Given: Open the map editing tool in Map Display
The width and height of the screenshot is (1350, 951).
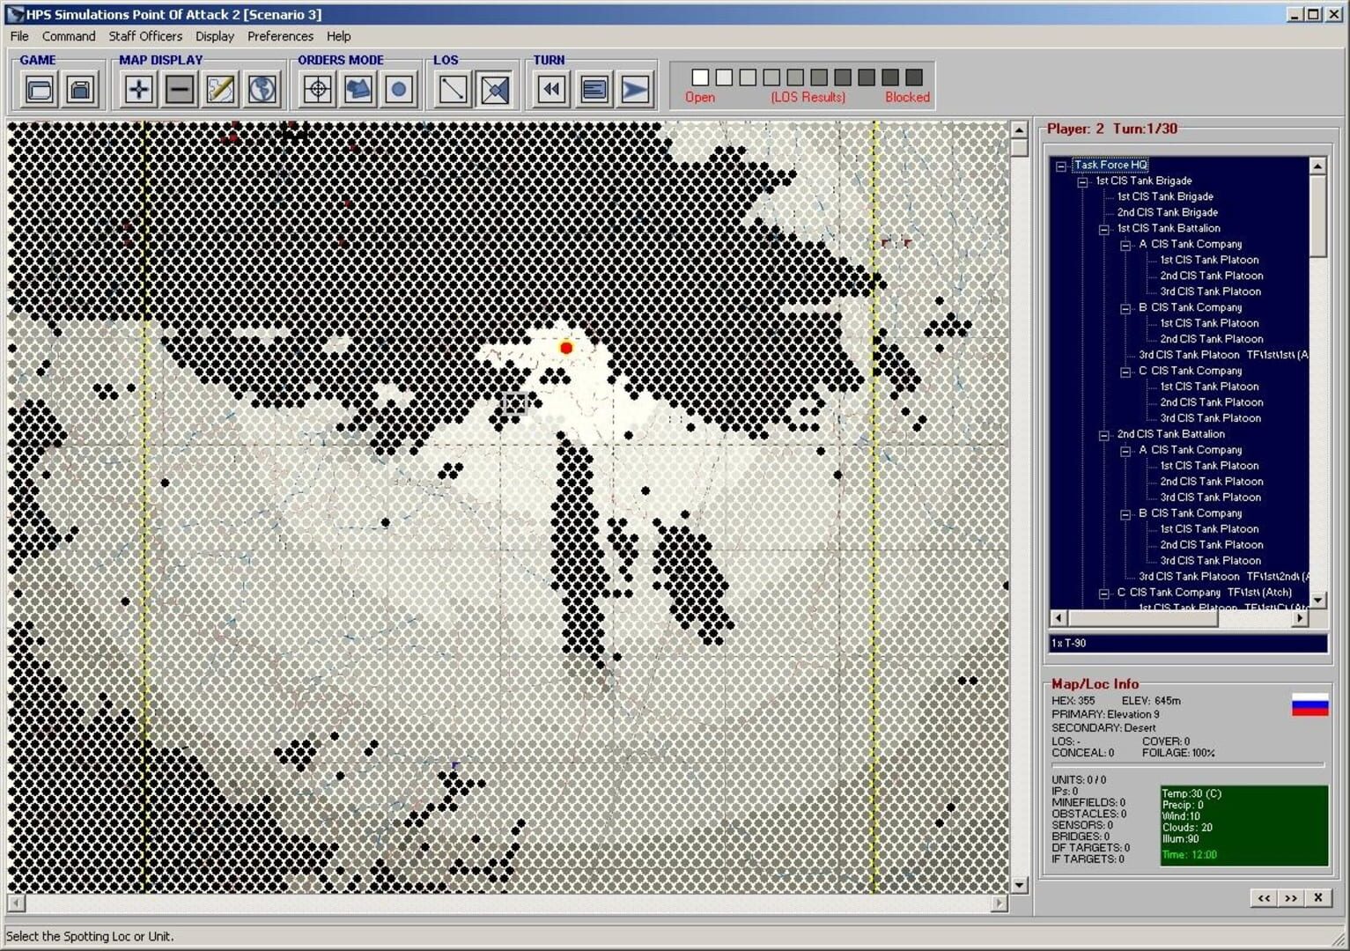Looking at the screenshot, I should click(x=220, y=88).
